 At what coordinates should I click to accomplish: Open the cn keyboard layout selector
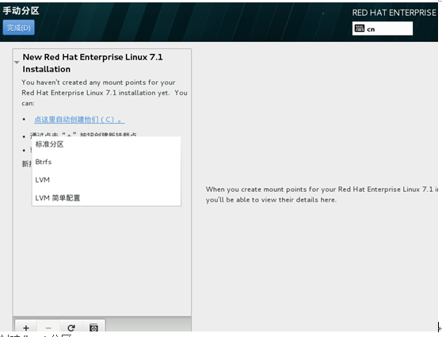383,29
